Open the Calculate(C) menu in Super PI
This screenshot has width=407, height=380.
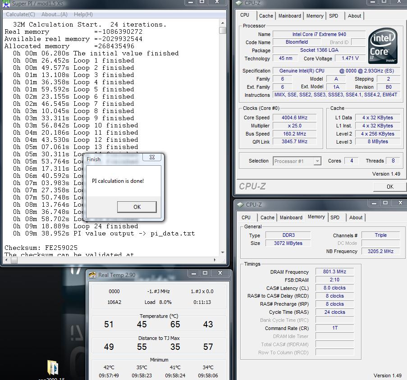pyautogui.click(x=20, y=14)
